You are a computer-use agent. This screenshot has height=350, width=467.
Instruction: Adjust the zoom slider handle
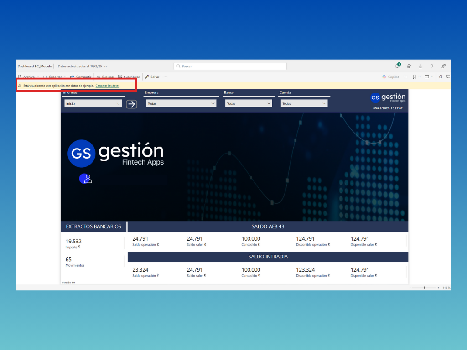(425, 288)
